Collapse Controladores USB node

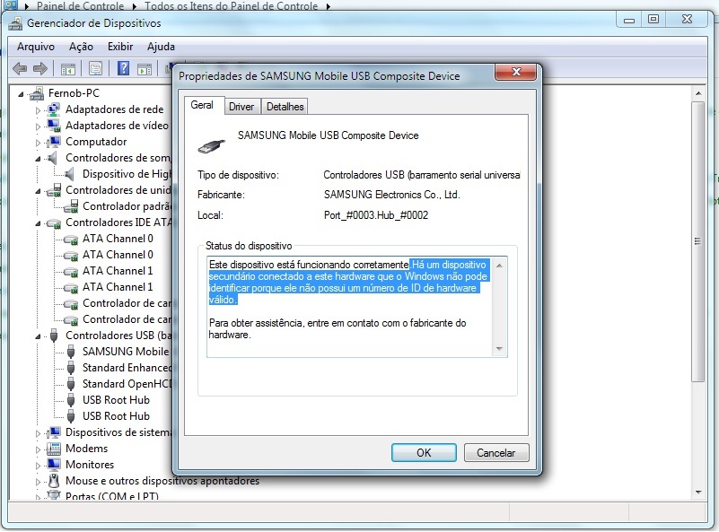[38, 336]
